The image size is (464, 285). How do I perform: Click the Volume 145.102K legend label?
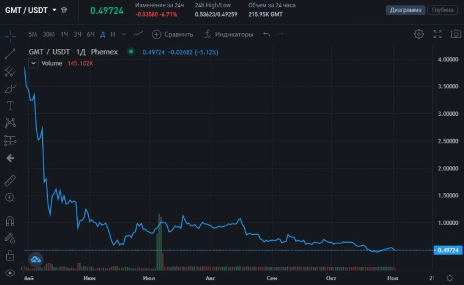(67, 63)
